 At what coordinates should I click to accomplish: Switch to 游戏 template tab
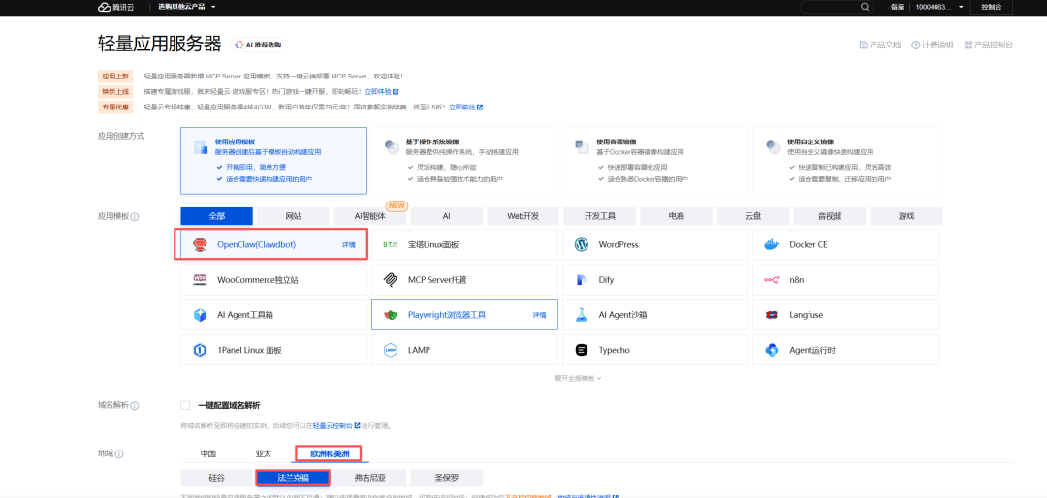click(906, 216)
